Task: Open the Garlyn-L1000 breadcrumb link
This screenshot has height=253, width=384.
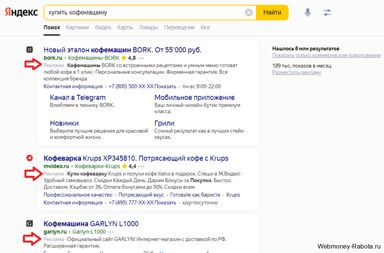Action: (89, 232)
